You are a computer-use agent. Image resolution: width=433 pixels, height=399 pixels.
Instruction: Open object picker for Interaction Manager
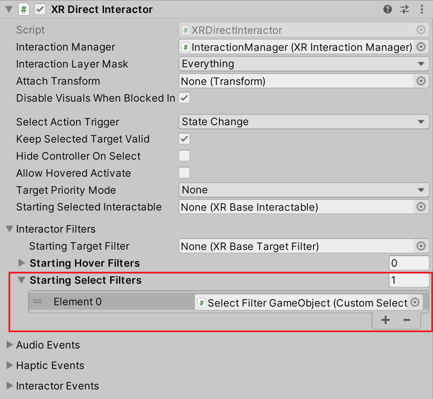(x=421, y=47)
